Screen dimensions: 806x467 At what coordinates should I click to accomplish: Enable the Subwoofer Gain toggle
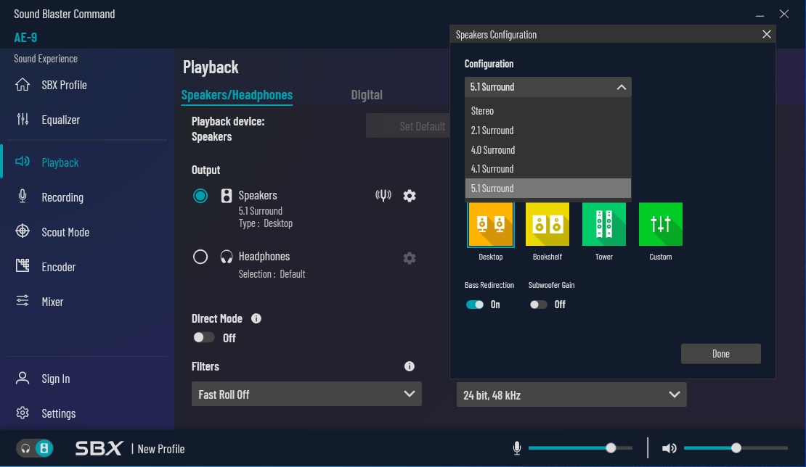point(538,305)
